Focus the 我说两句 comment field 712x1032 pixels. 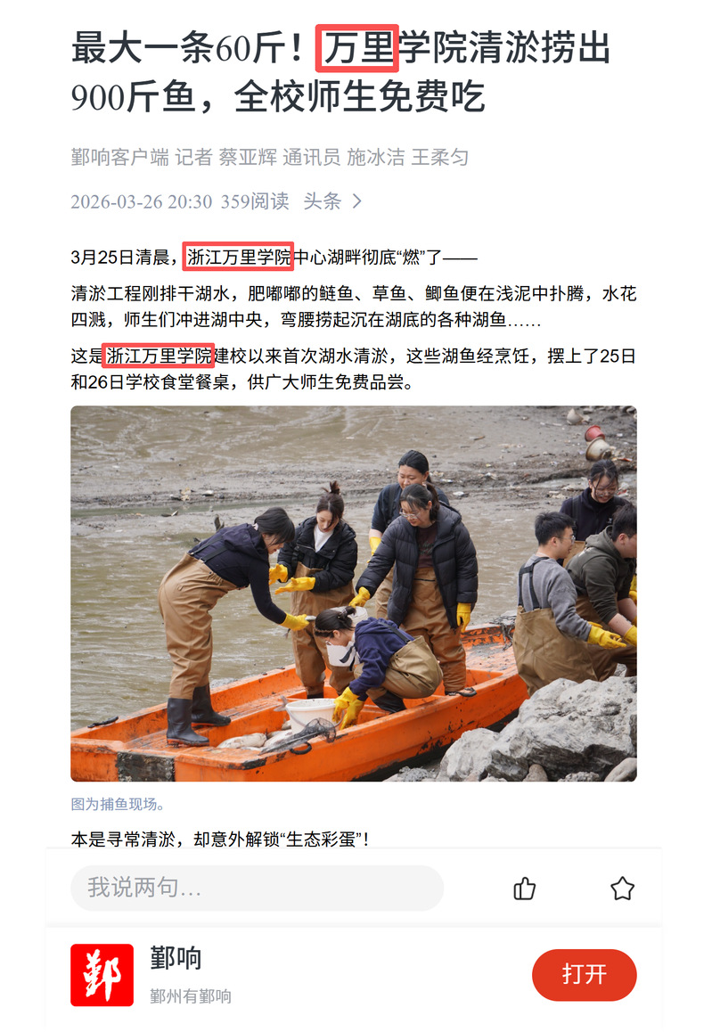click(257, 888)
